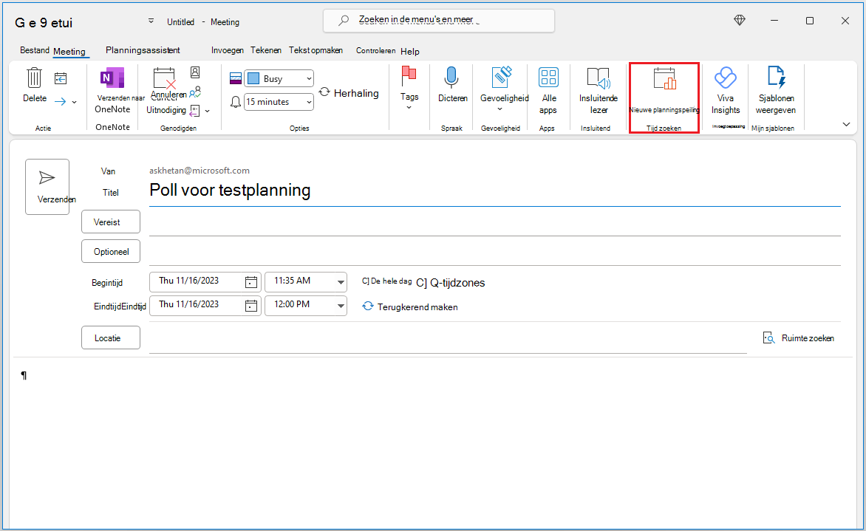Viewport: 866px width, 531px height.
Task: Click the Vereist attendees input field
Action: click(495, 223)
